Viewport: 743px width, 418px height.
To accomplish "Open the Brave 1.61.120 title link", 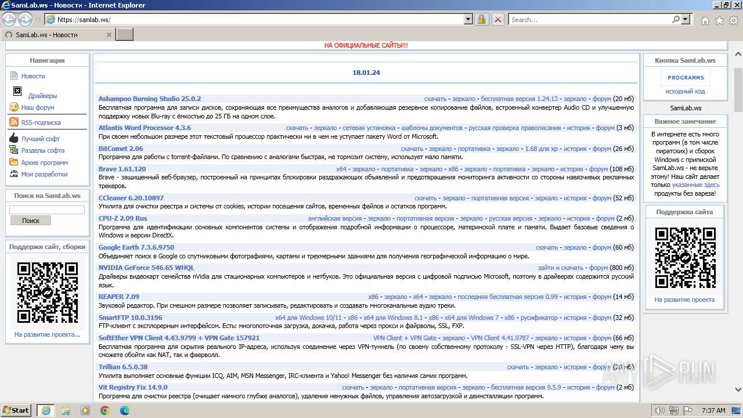I will (x=122, y=169).
